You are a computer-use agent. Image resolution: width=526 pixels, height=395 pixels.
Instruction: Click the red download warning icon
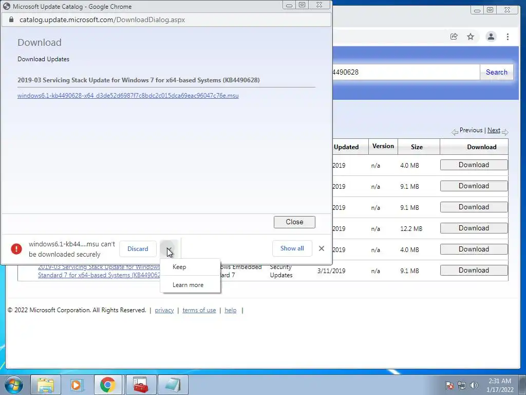click(16, 249)
